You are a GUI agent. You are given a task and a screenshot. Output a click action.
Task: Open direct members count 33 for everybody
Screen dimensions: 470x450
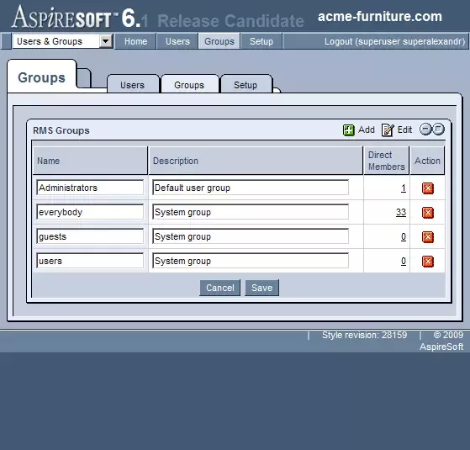click(401, 212)
